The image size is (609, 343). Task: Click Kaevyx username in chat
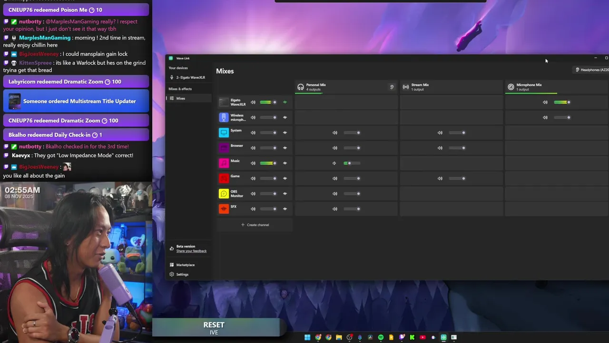(21, 155)
